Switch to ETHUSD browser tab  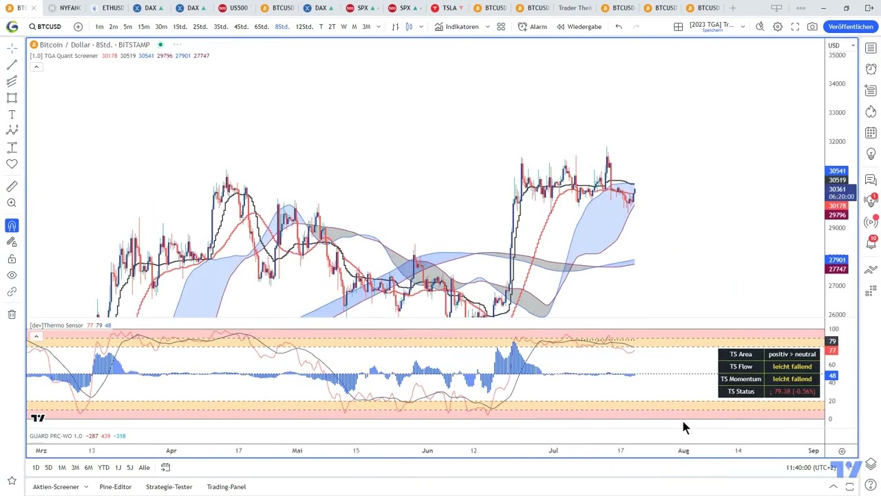click(107, 8)
